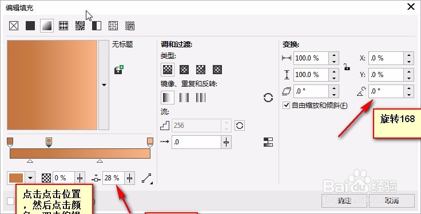This screenshot has width=421, height=214.
Task: Increase the skew angle with up arrow
Action: (333, 88)
